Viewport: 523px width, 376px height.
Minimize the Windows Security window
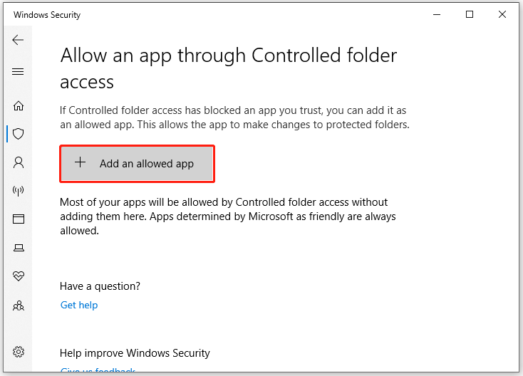pyautogui.click(x=437, y=14)
